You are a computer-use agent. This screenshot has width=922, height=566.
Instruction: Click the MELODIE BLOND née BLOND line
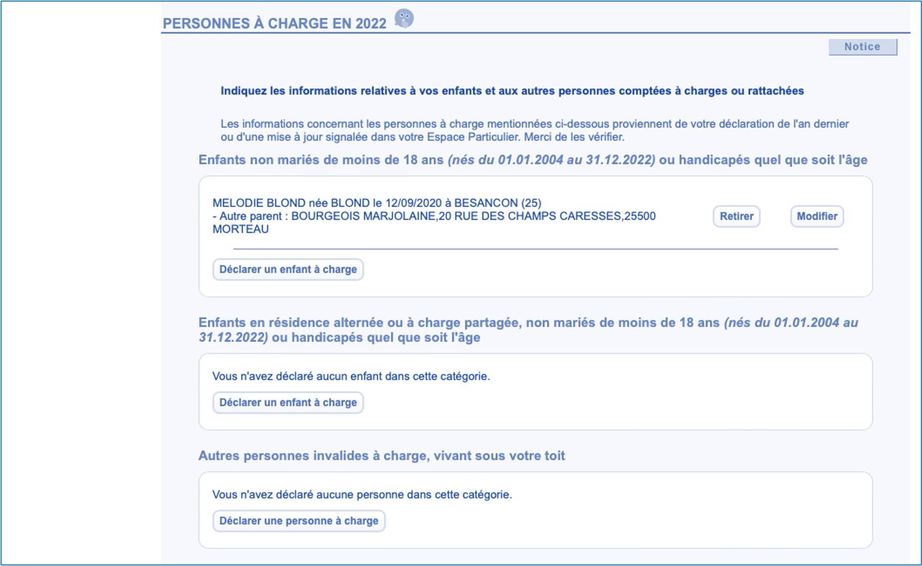[x=377, y=203]
